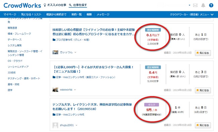Open the envelope messages icon
This screenshot has height=132, width=218.
tap(195, 5)
